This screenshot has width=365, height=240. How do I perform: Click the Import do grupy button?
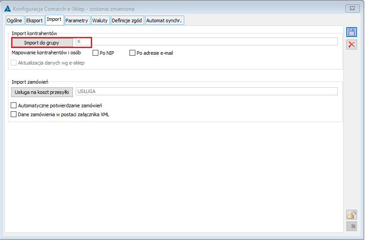coord(42,43)
